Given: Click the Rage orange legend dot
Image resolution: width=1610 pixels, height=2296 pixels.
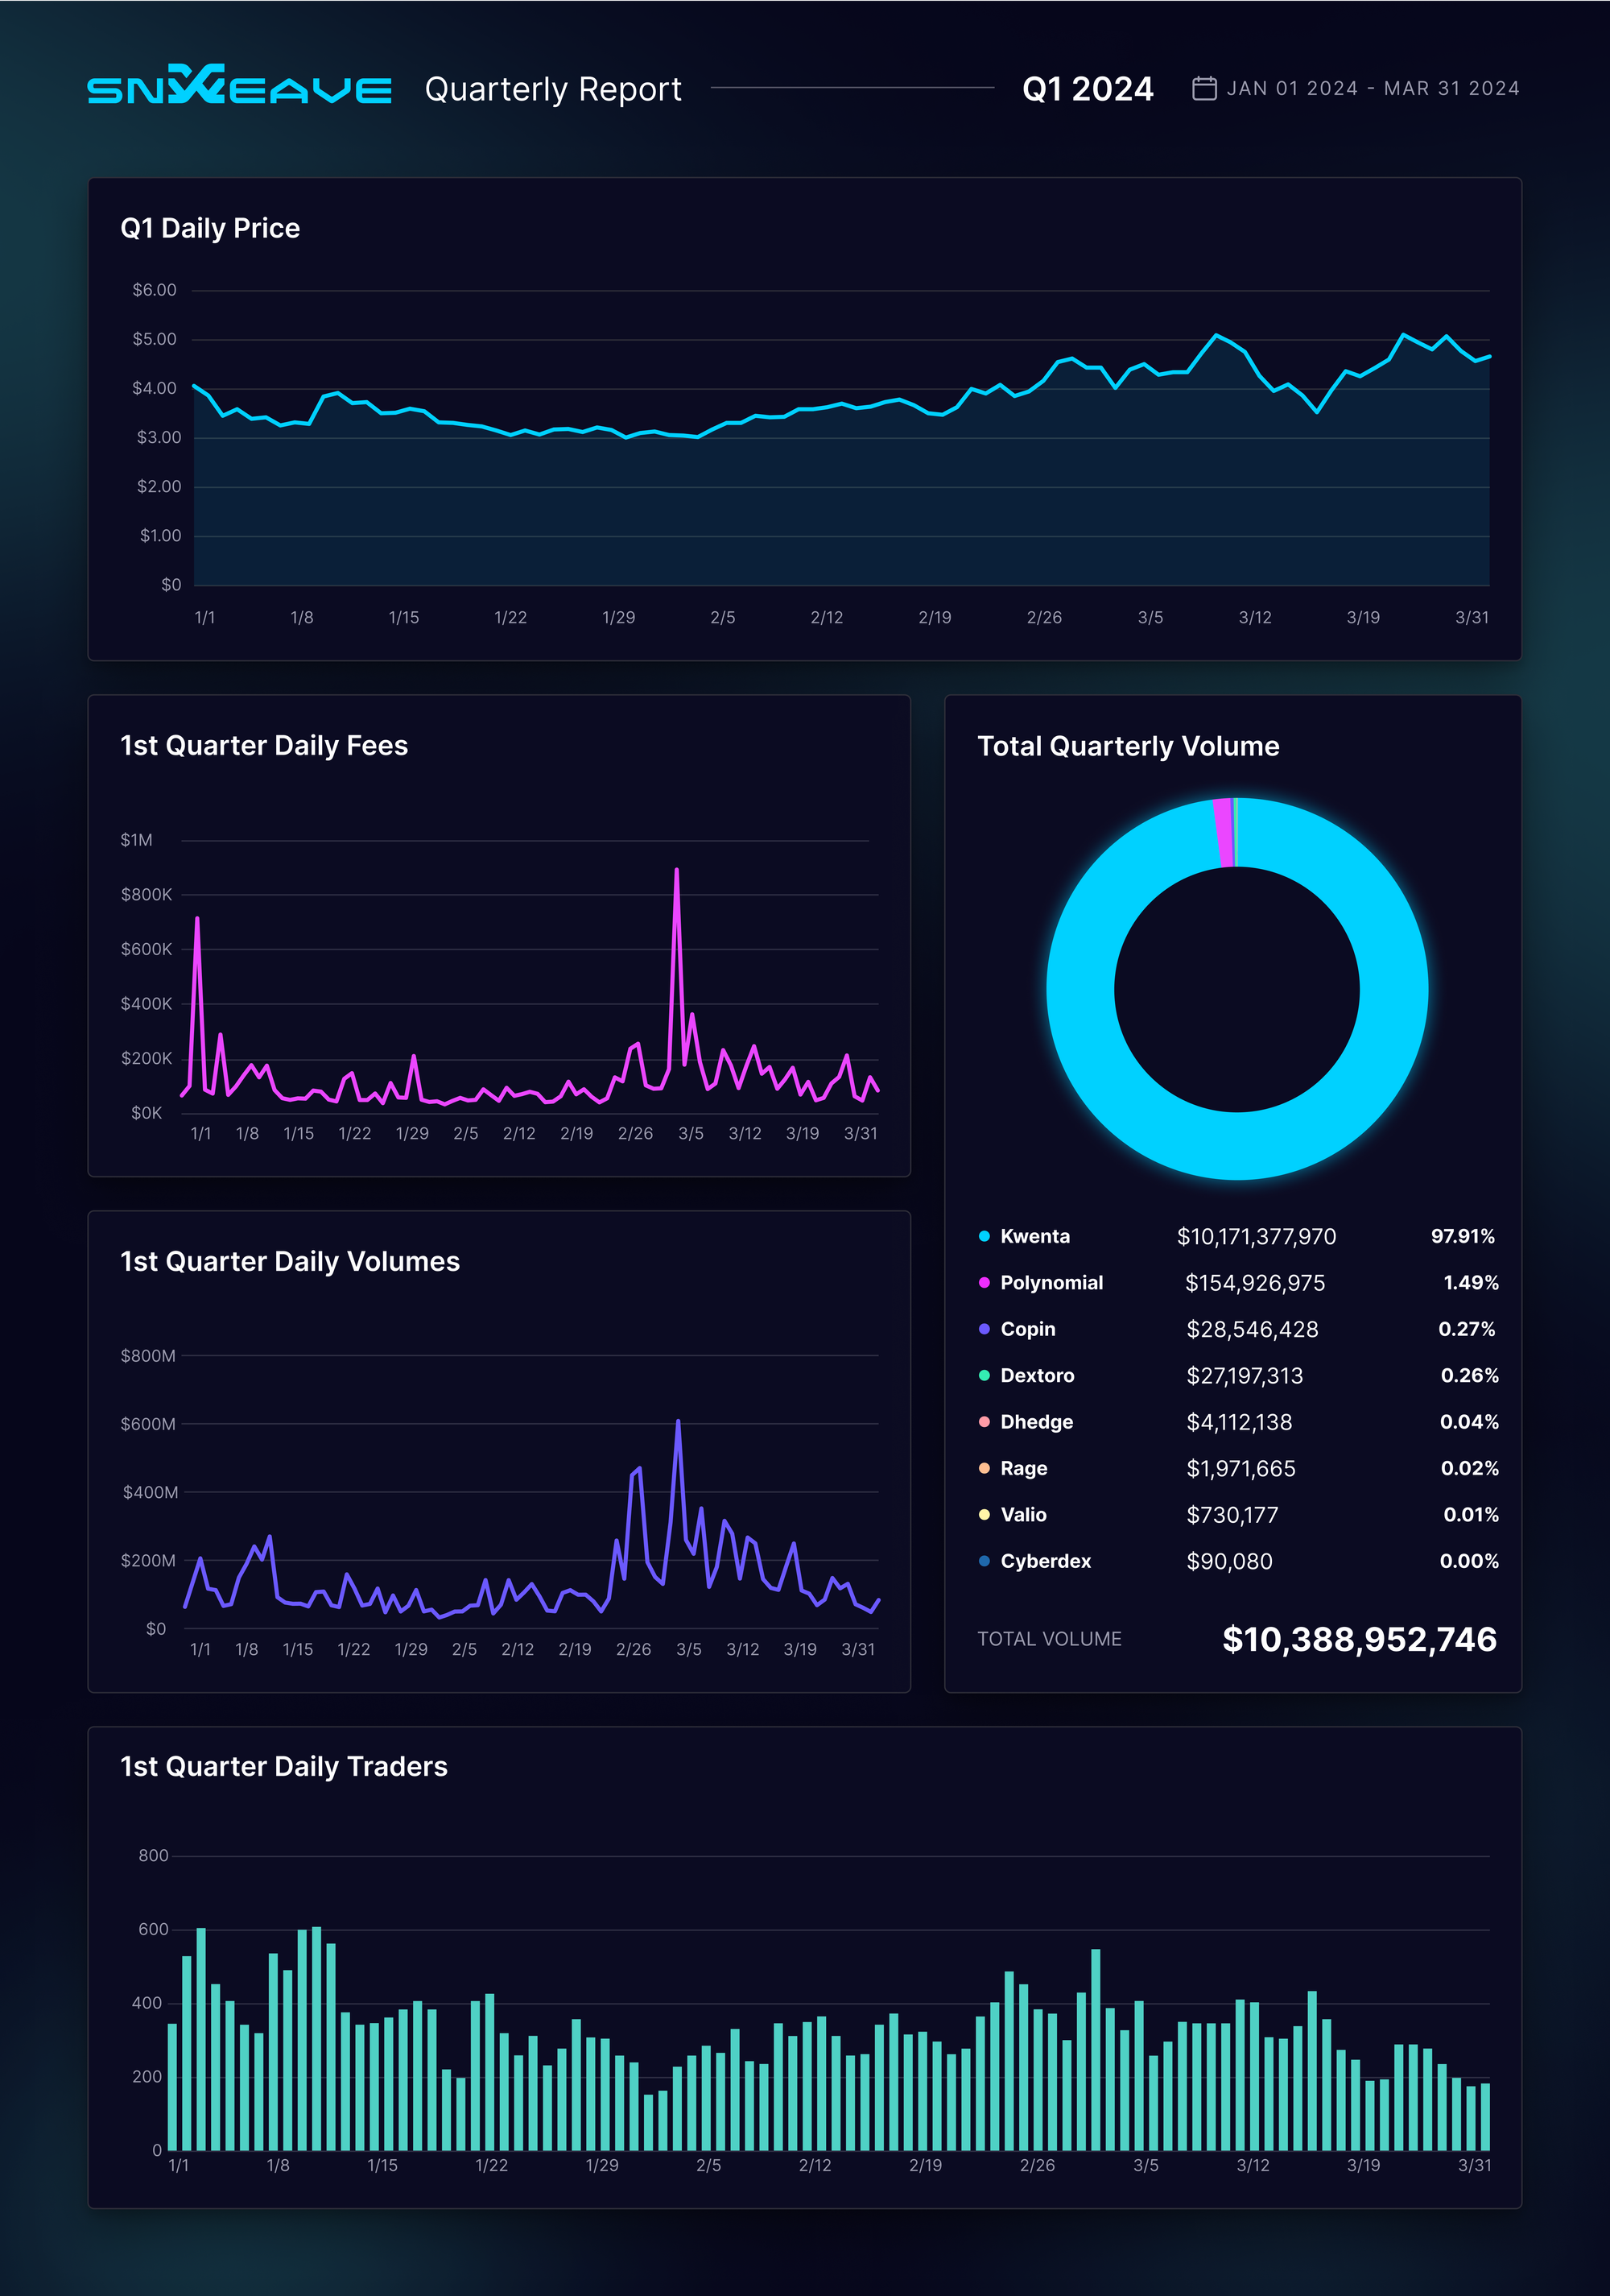Looking at the screenshot, I should (x=984, y=1468).
